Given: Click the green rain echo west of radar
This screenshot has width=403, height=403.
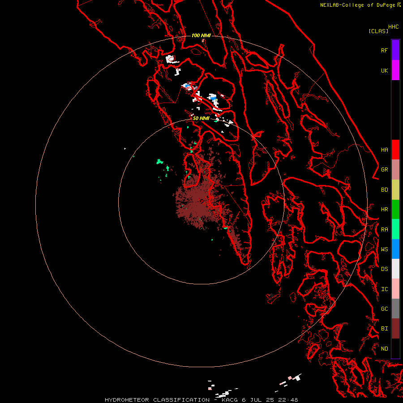Looking at the screenshot, I should 159,162.
